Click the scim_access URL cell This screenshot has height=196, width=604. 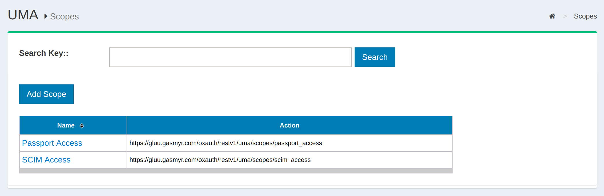pos(220,160)
